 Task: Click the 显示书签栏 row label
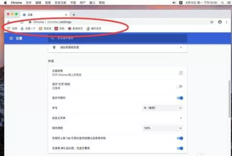point(59,98)
